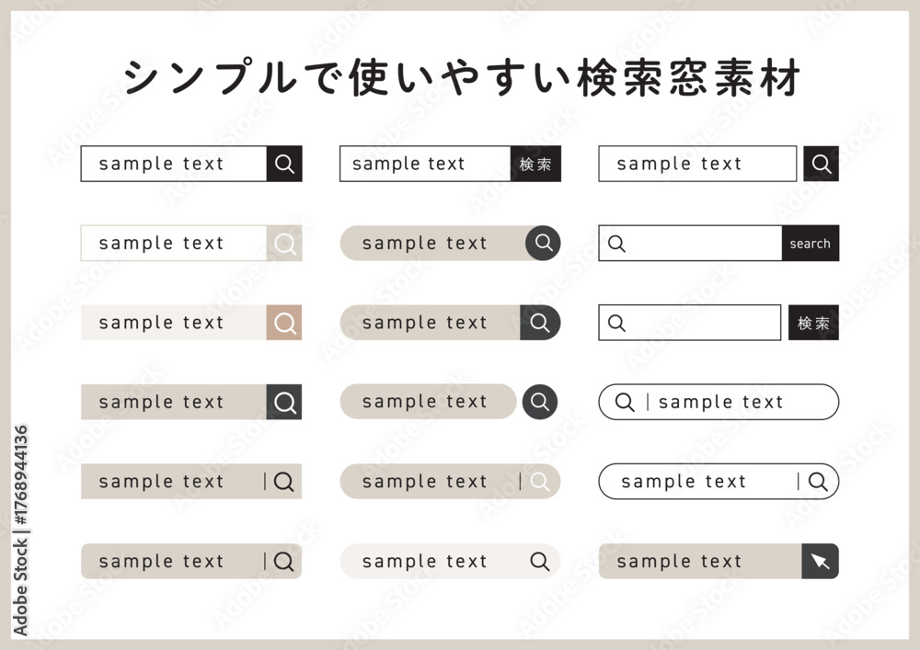Click the detached dark circle magnifier button
The image size is (920, 650).
(x=540, y=402)
